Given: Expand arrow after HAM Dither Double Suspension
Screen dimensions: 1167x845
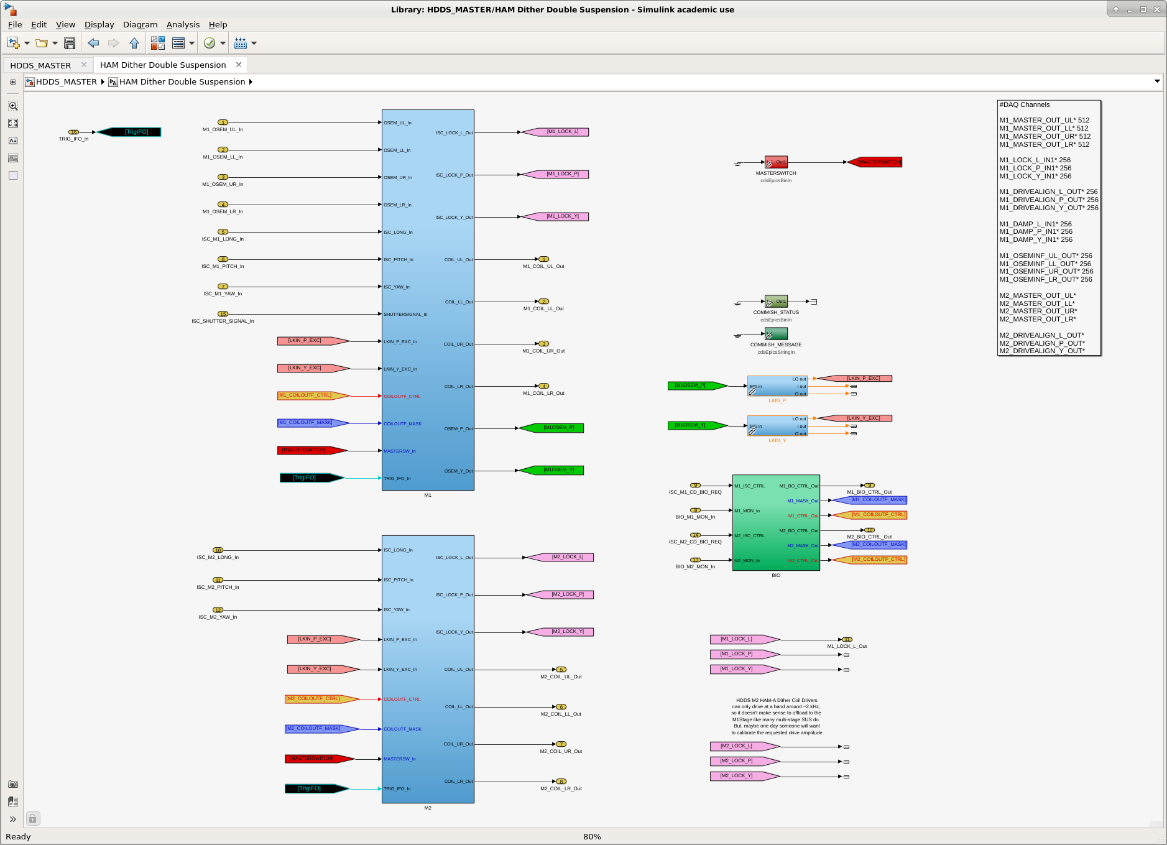Looking at the screenshot, I should (251, 81).
